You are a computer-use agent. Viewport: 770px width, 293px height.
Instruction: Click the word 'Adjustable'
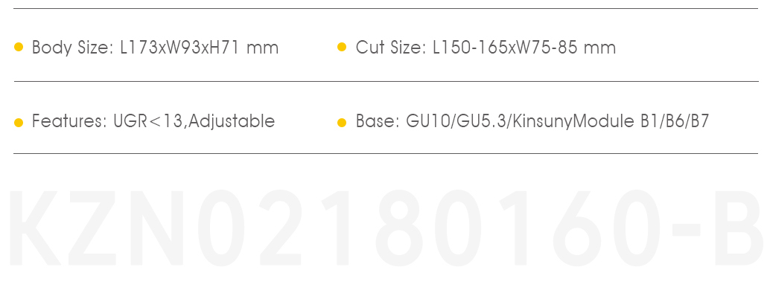click(x=232, y=121)
